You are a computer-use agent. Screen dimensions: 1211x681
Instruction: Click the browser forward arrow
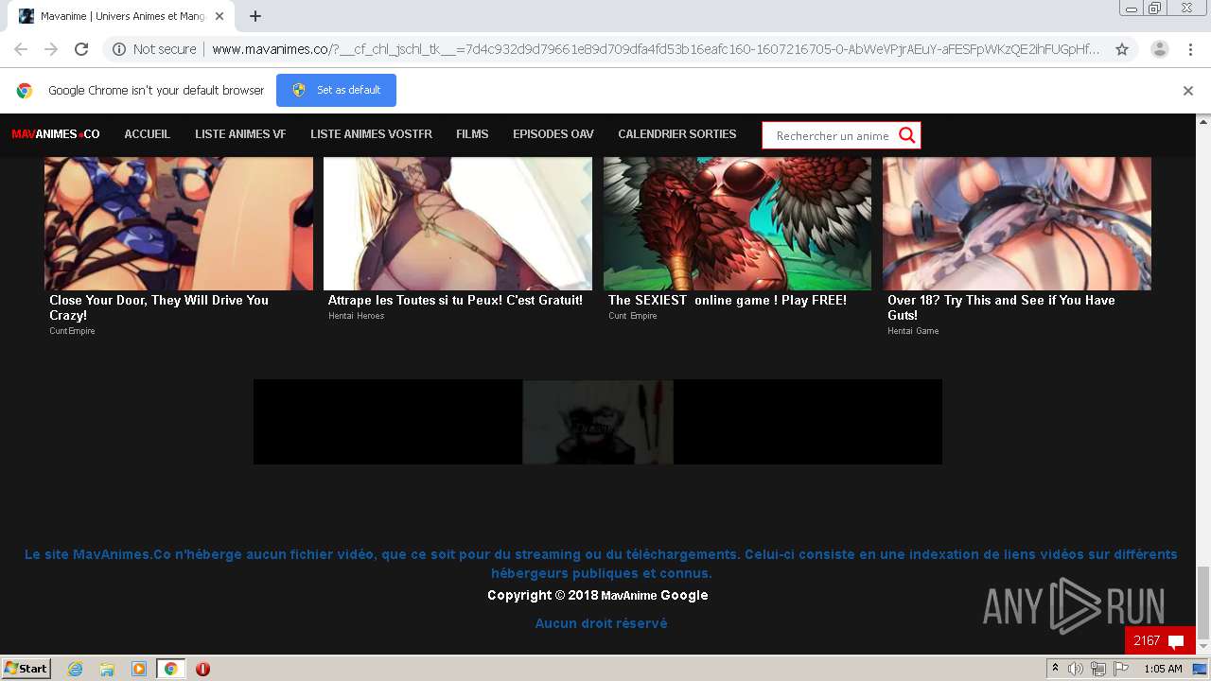click(51, 49)
